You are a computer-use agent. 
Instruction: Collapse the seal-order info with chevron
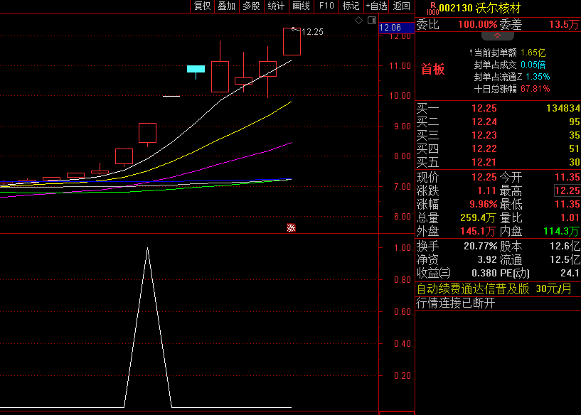coord(498,36)
